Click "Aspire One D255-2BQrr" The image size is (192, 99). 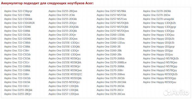click(x=18, y=94)
